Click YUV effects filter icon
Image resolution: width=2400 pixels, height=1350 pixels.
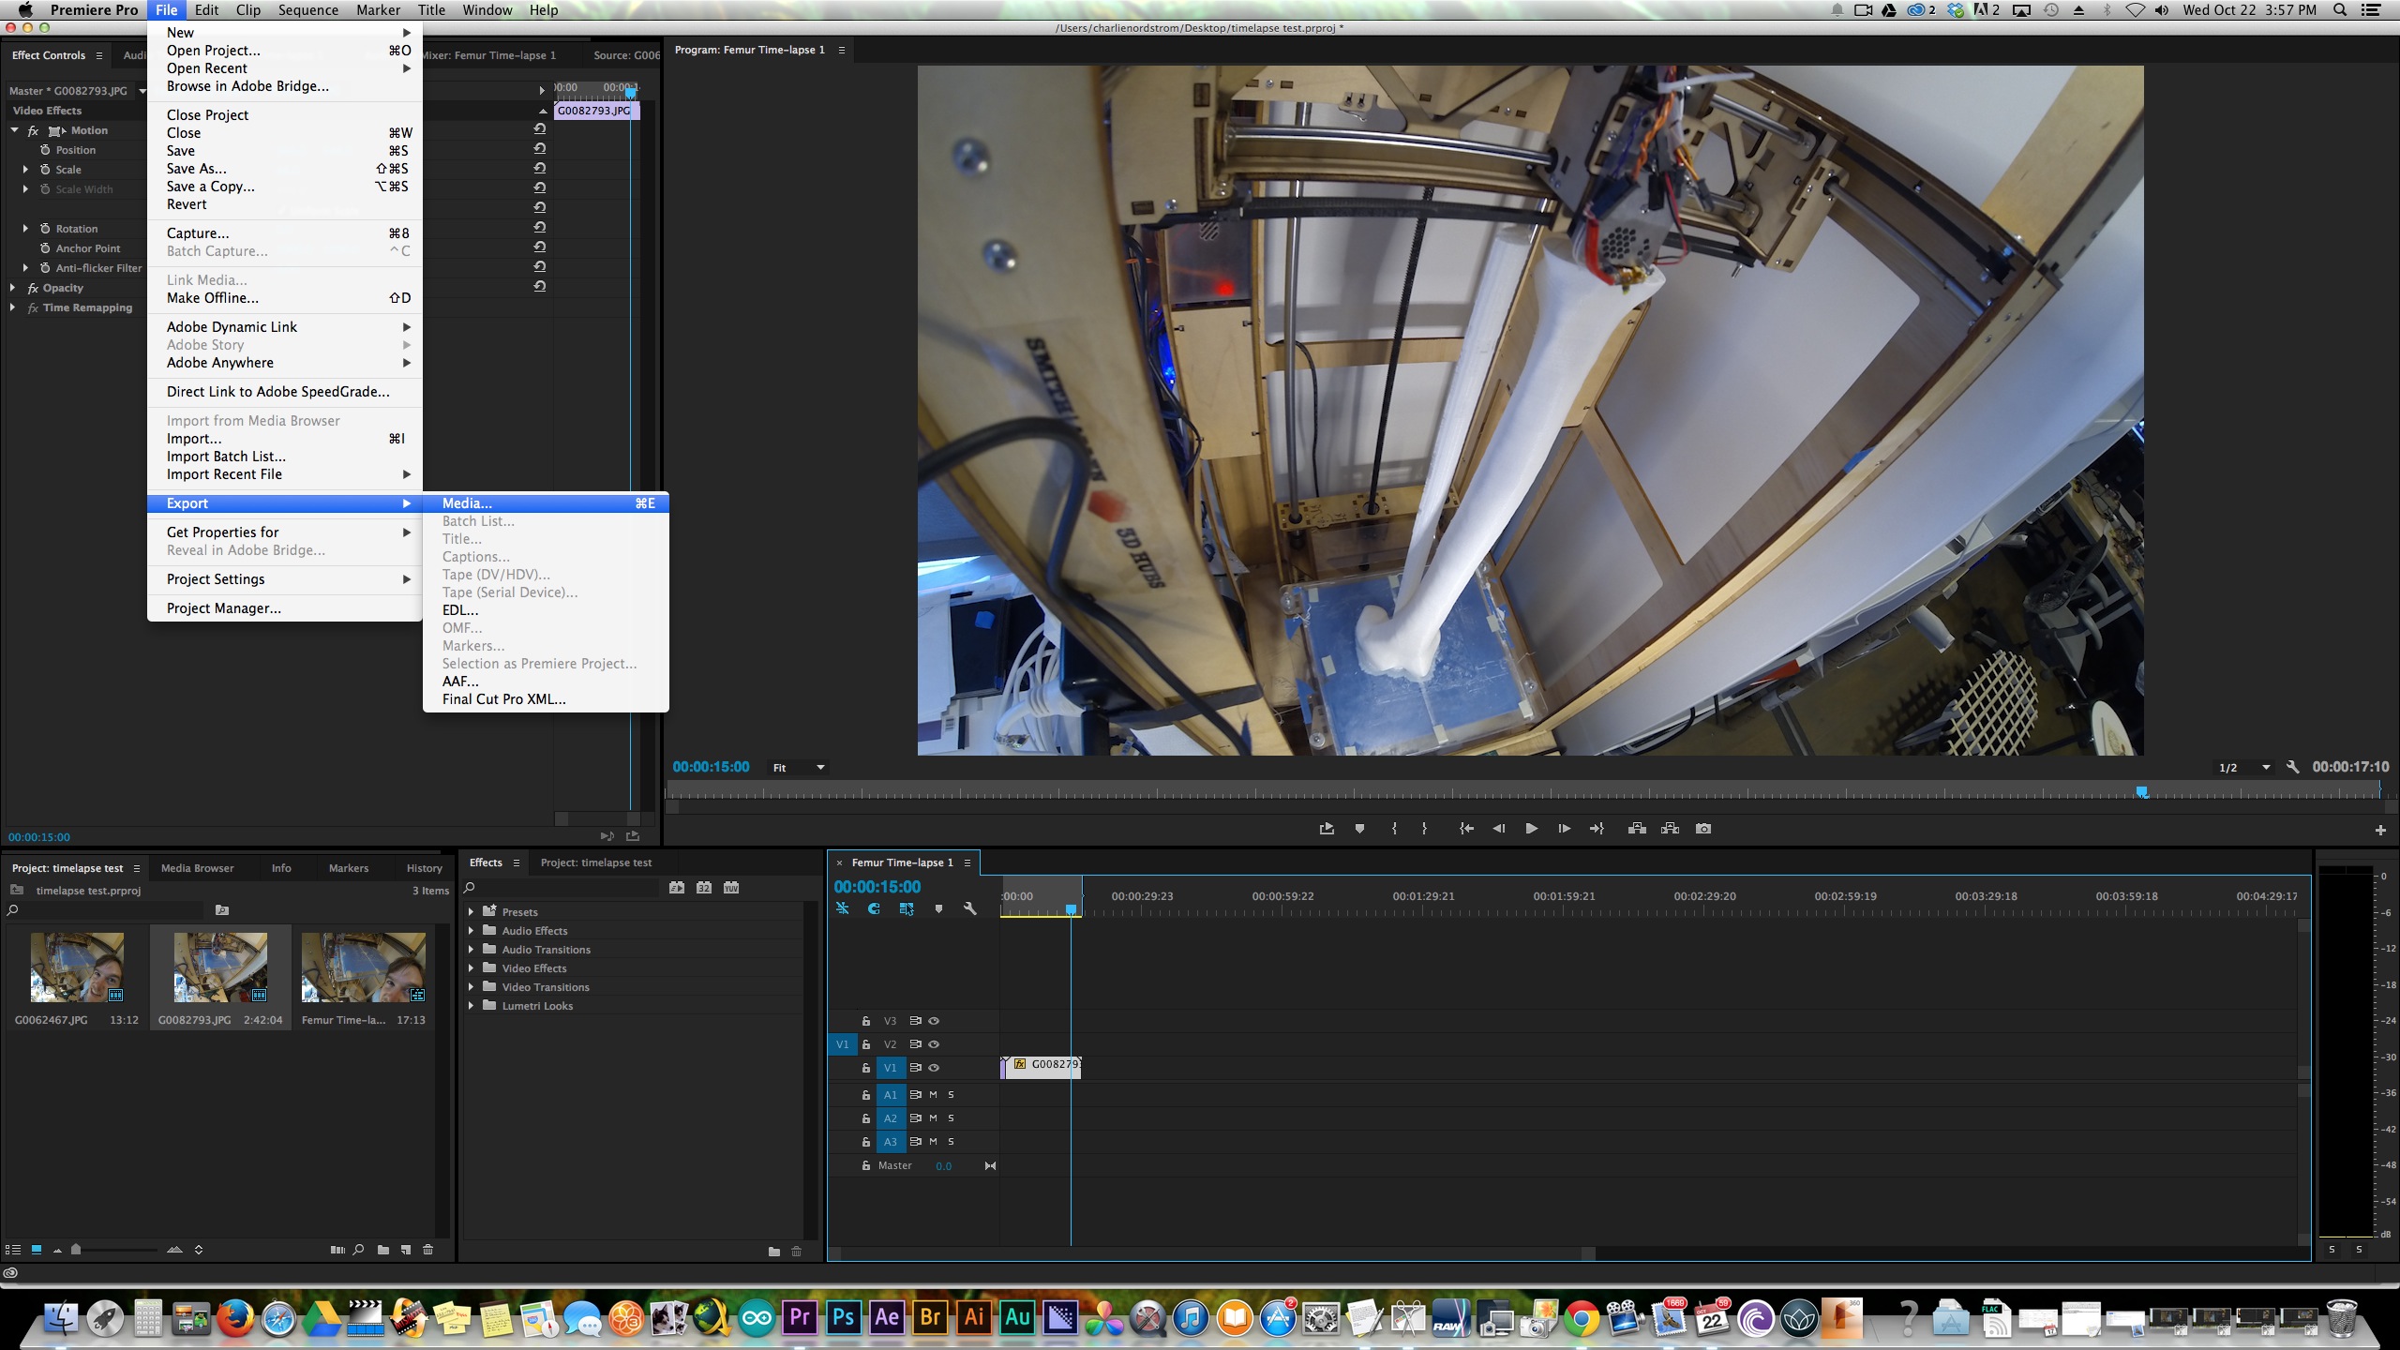click(x=731, y=887)
